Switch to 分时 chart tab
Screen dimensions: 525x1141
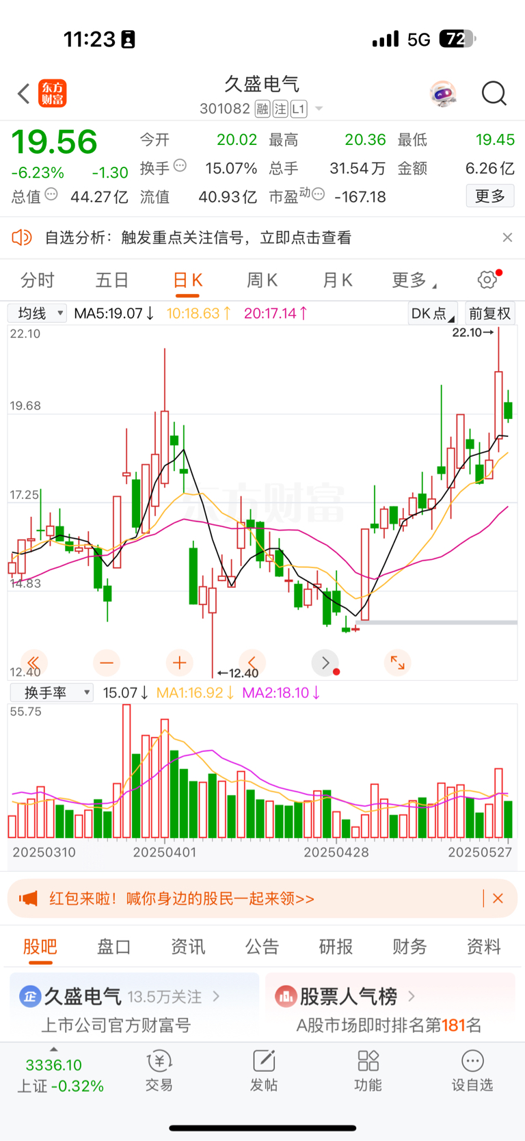(x=38, y=280)
